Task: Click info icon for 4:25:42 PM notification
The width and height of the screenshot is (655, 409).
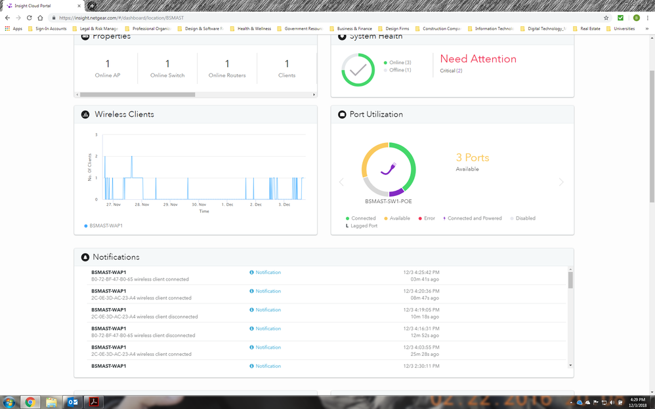Action: (x=251, y=273)
